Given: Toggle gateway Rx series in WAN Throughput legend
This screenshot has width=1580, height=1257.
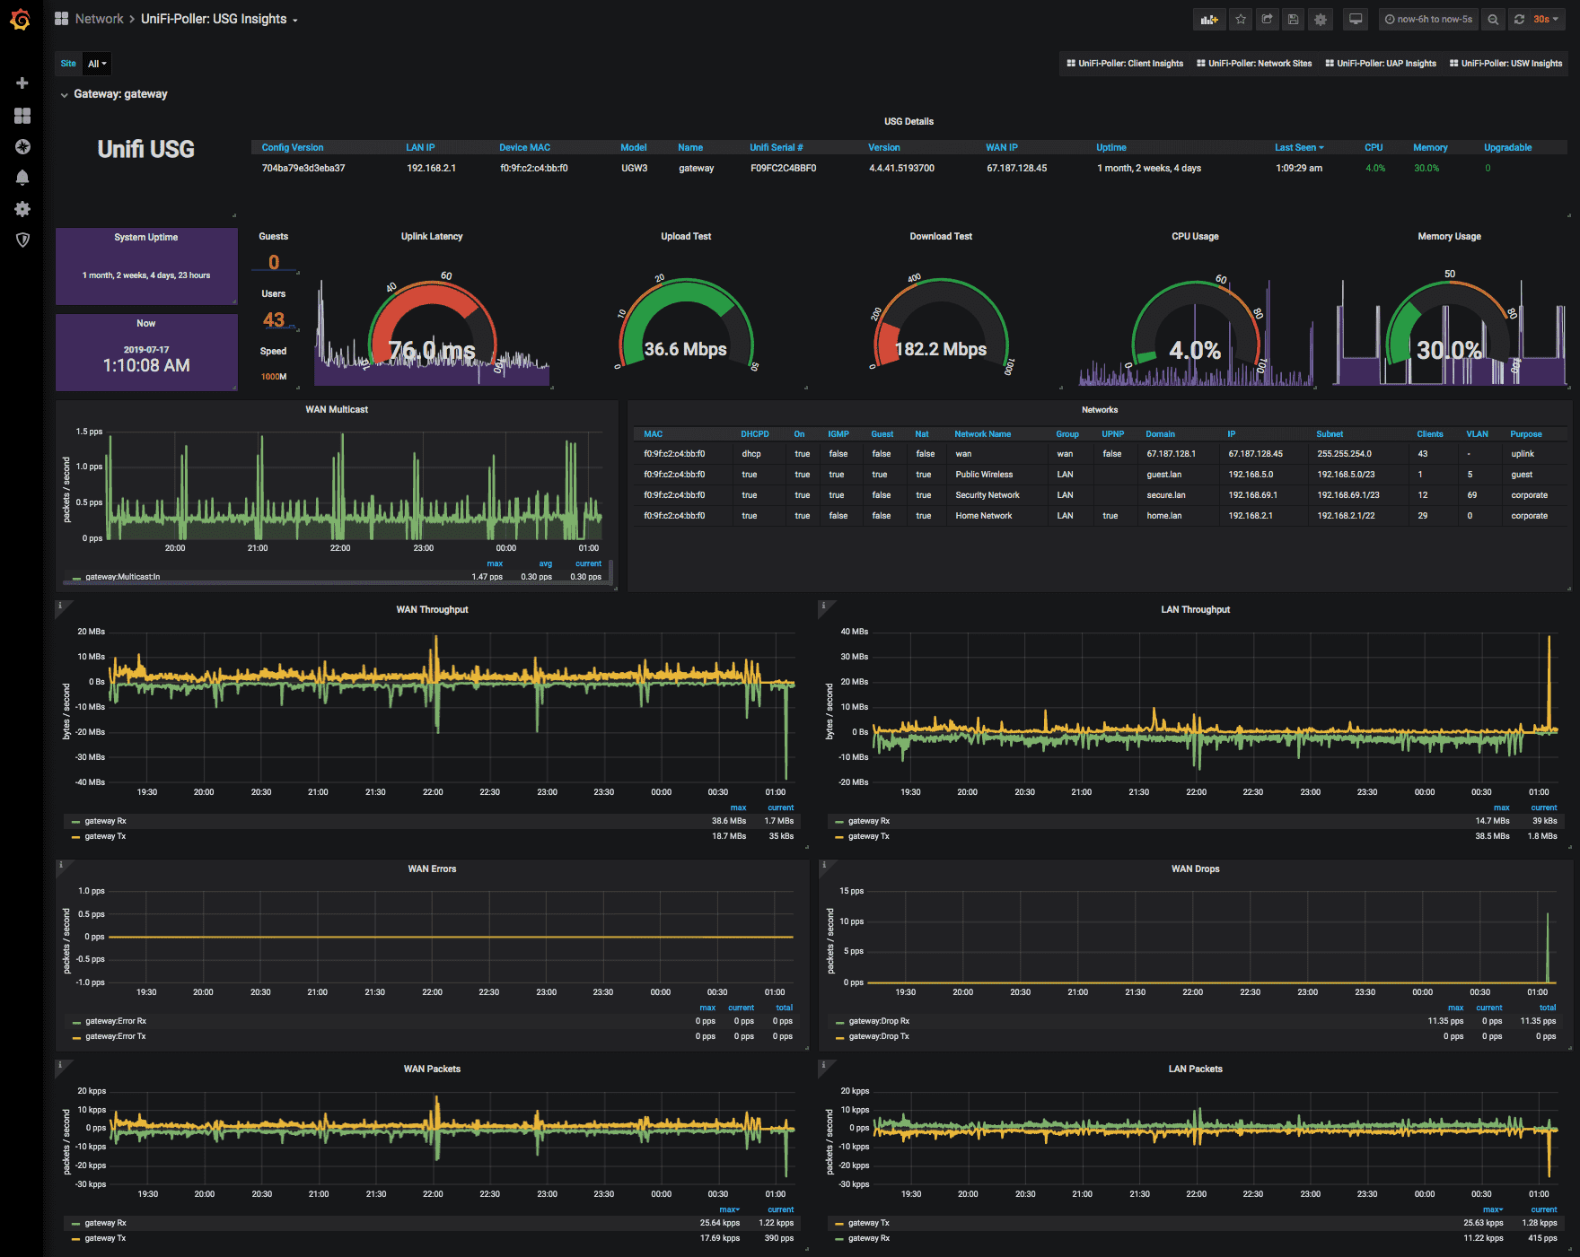Looking at the screenshot, I should click(105, 821).
